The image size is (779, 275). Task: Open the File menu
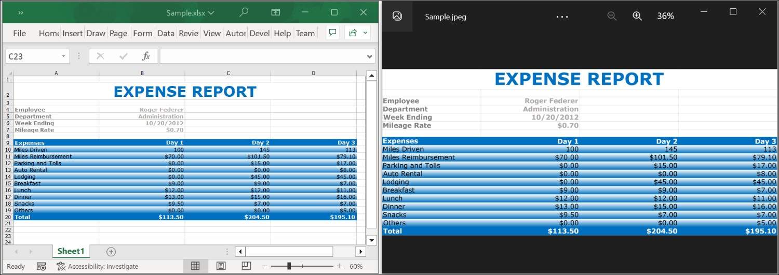pyautogui.click(x=19, y=33)
